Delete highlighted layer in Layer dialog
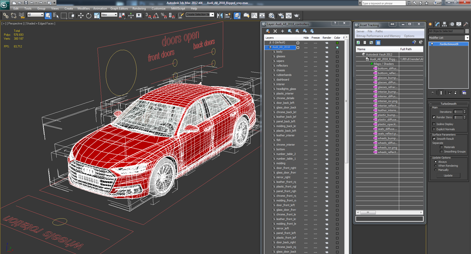471x254 pixels. (x=275, y=31)
